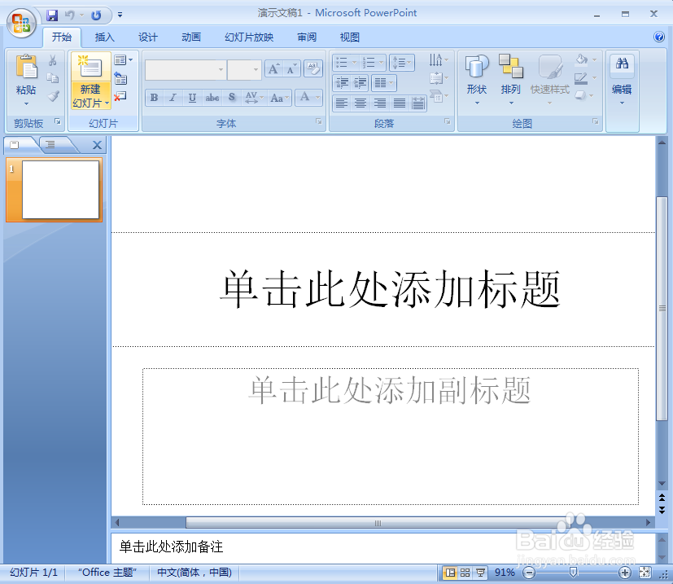Switch to Slide Sorter view icon
673x584 pixels.
coord(464,573)
